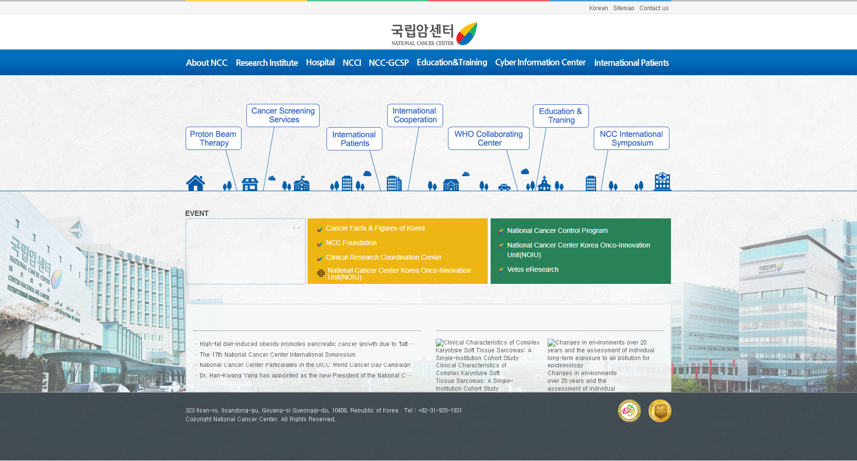Open the Velos eResearch link
This screenshot has height=461, width=857.
532,269
